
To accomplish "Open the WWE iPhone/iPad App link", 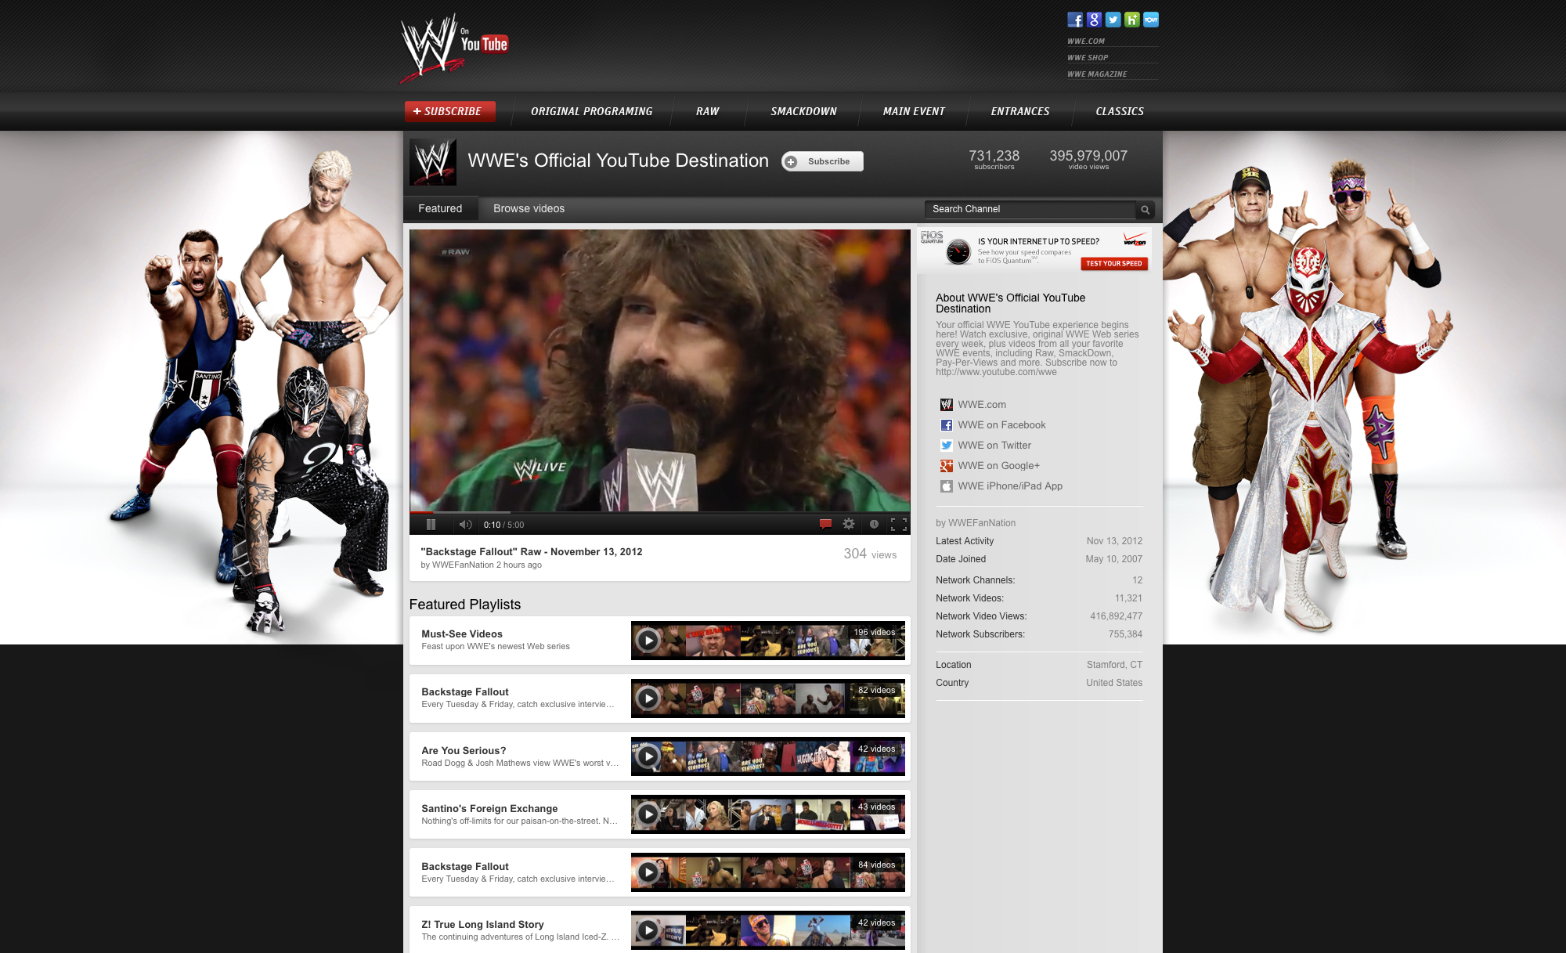I will pyautogui.click(x=1010, y=486).
